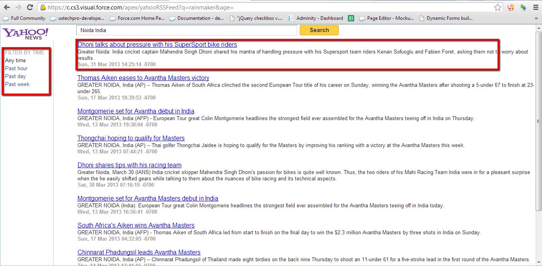Viewport: 542px width, 266px height.
Task: Click the orange extension icon in the toolbar
Action: pyautogui.click(x=511, y=7)
